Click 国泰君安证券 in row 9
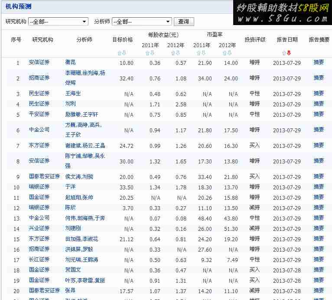Screen dimensions: 332x300 [45, 176]
